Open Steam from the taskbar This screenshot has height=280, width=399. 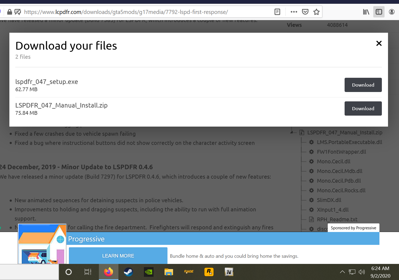pos(128,272)
